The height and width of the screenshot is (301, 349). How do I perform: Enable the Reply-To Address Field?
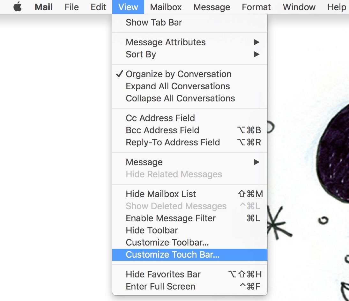point(173,142)
